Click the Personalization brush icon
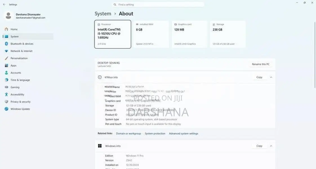The image size is (316, 169). click(6, 58)
